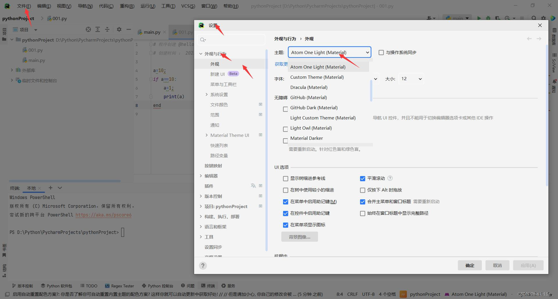Enable 与操作系统同步 checkbox

381,53
